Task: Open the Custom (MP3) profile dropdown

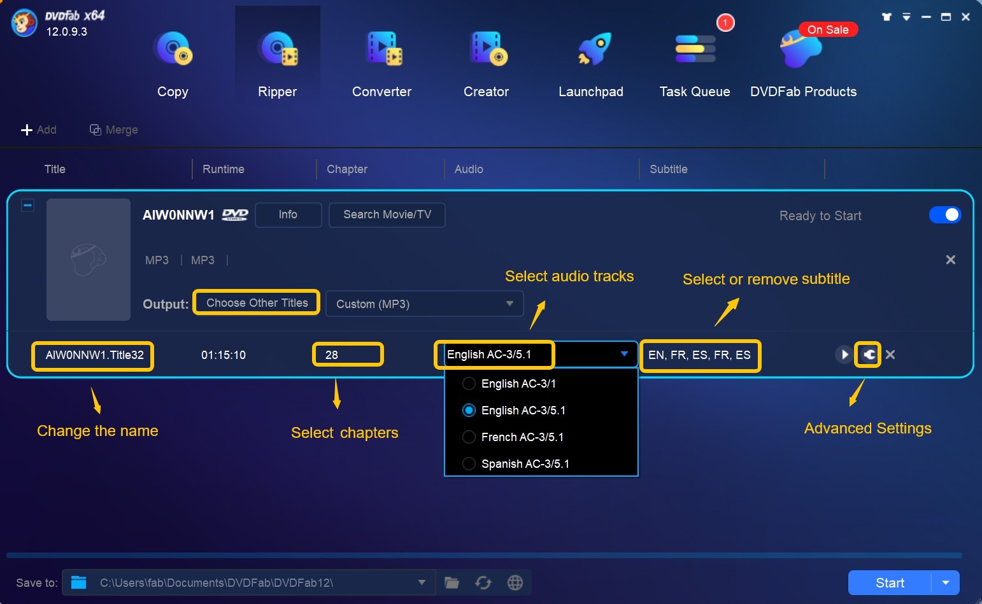Action: [x=425, y=304]
